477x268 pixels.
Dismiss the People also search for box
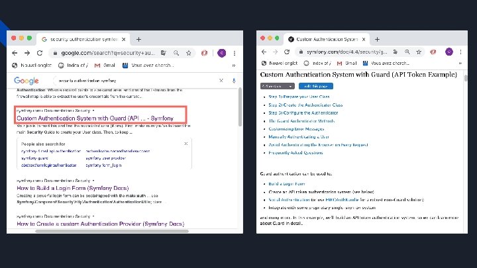tap(186, 144)
